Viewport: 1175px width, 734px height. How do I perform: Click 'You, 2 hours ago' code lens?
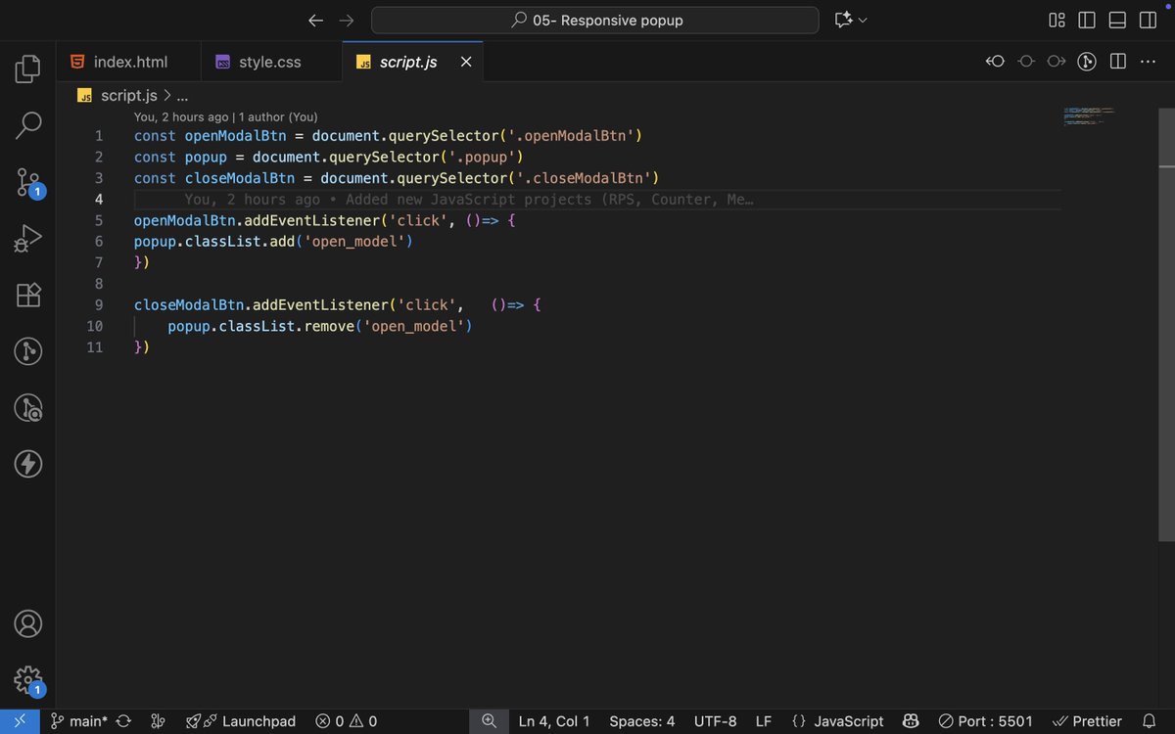point(181,116)
